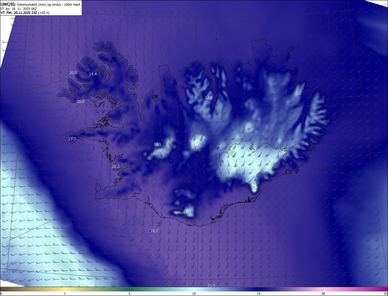This screenshot has height=296, width=388.
Task: Click the "0" tick on the colour scale
Action: (x=1, y=294)
